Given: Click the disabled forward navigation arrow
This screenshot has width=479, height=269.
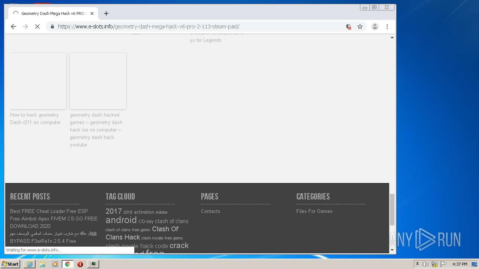Looking at the screenshot, I should (25, 27).
